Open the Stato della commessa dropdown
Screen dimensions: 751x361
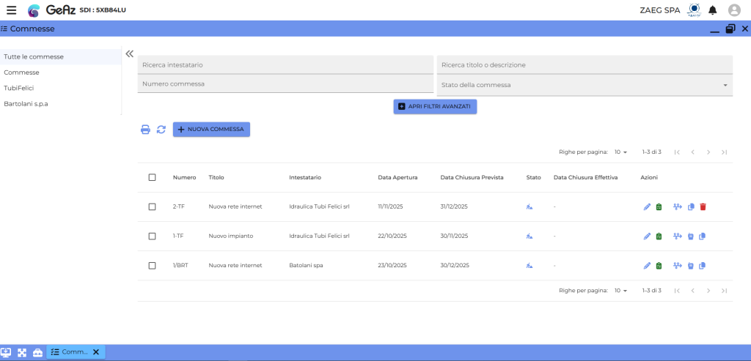[585, 85]
